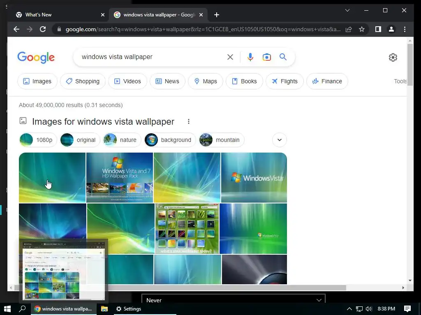The width and height of the screenshot is (421, 315).
Task: Open Images for windows vista wallpaper heading
Action: pyautogui.click(x=103, y=121)
